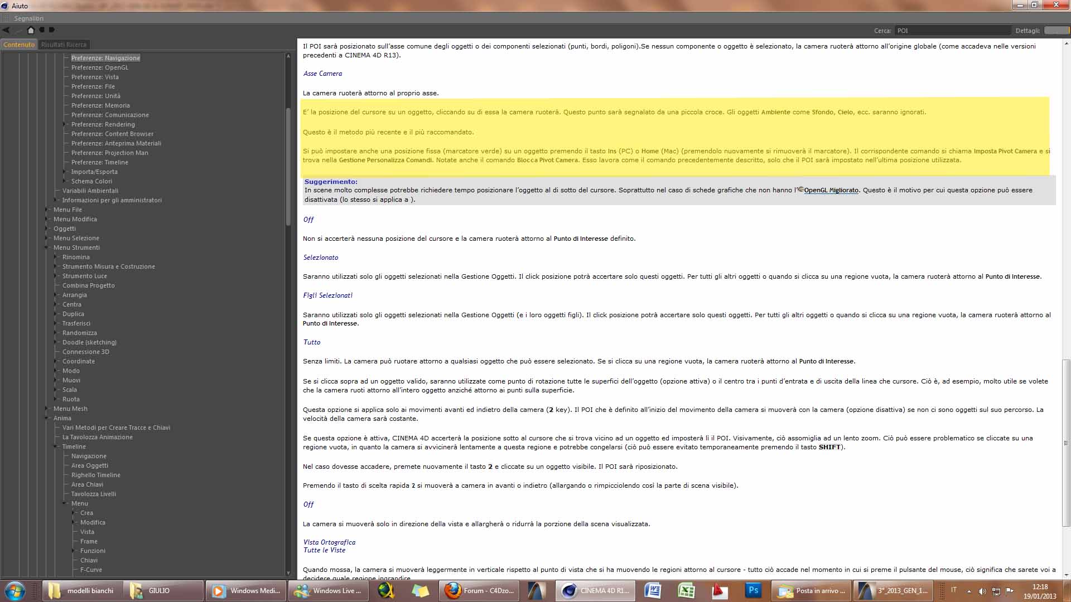Follow the OpenGL Migliorato link
1071x602 pixels.
(831, 190)
